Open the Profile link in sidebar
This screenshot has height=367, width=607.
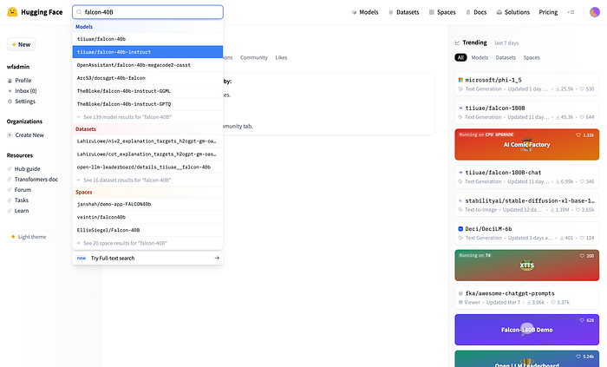pos(19,81)
